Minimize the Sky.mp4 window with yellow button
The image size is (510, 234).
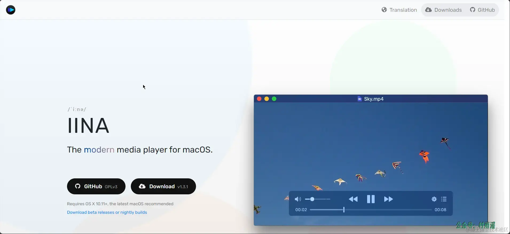click(266, 99)
